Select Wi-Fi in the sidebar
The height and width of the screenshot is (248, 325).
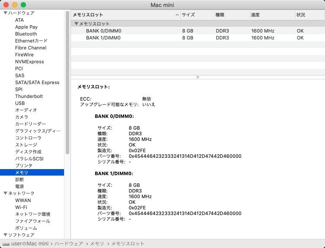coord(21,207)
